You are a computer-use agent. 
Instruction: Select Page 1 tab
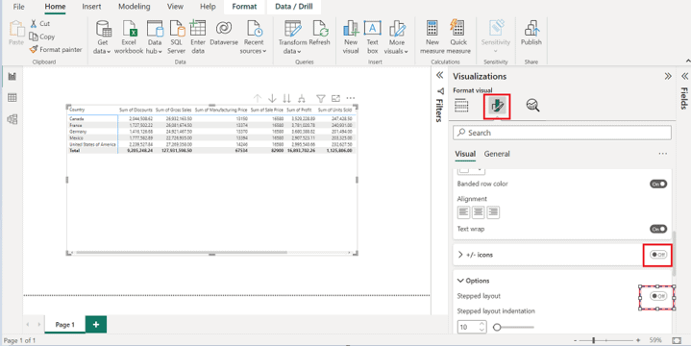click(x=64, y=325)
